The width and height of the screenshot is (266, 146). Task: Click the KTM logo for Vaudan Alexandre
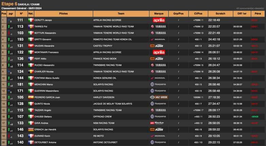(159, 46)
